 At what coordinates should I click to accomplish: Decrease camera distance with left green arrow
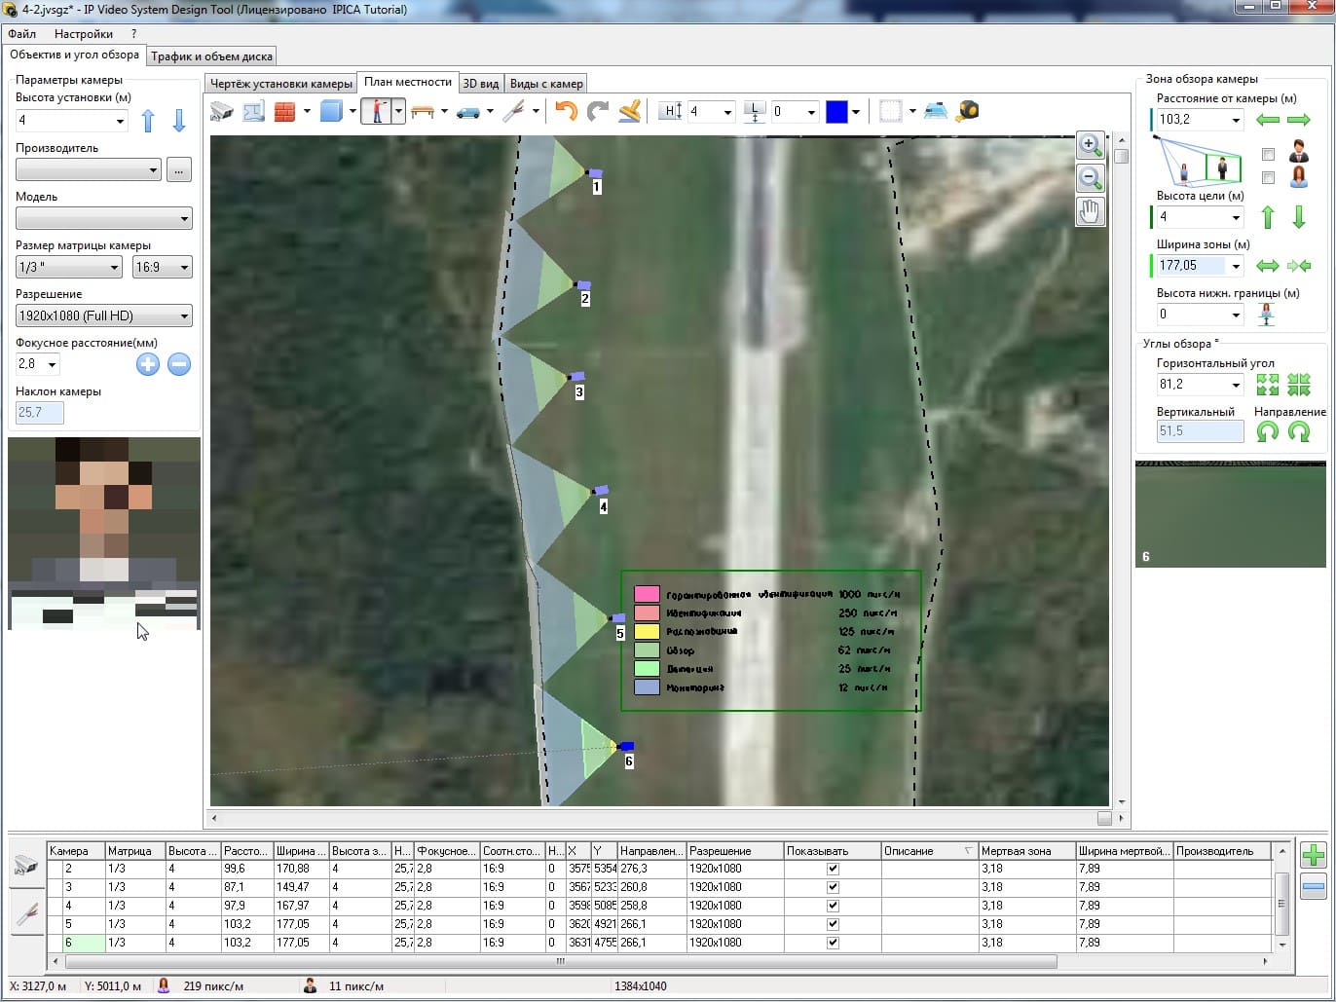(x=1268, y=120)
